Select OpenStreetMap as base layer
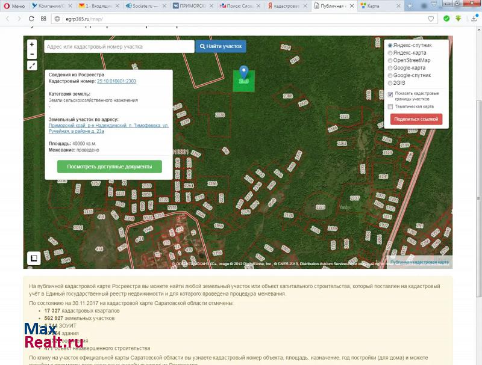482x365 pixels. click(390, 61)
